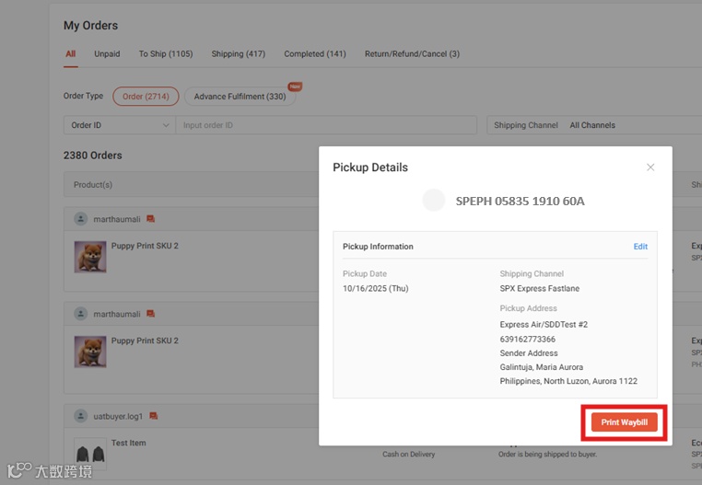The image size is (702, 485).
Task: Open the Order ID search type dropdown
Action: pyautogui.click(x=120, y=125)
